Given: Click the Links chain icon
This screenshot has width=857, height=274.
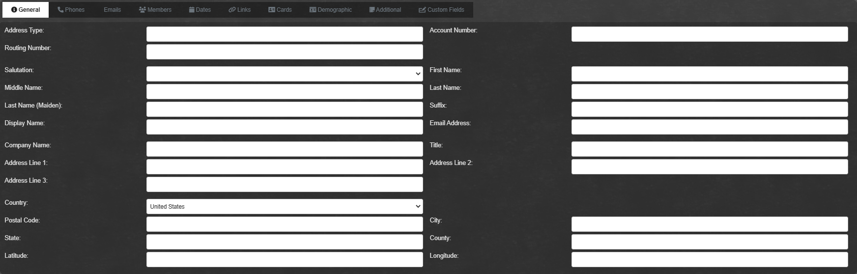Looking at the screenshot, I should coord(232,10).
